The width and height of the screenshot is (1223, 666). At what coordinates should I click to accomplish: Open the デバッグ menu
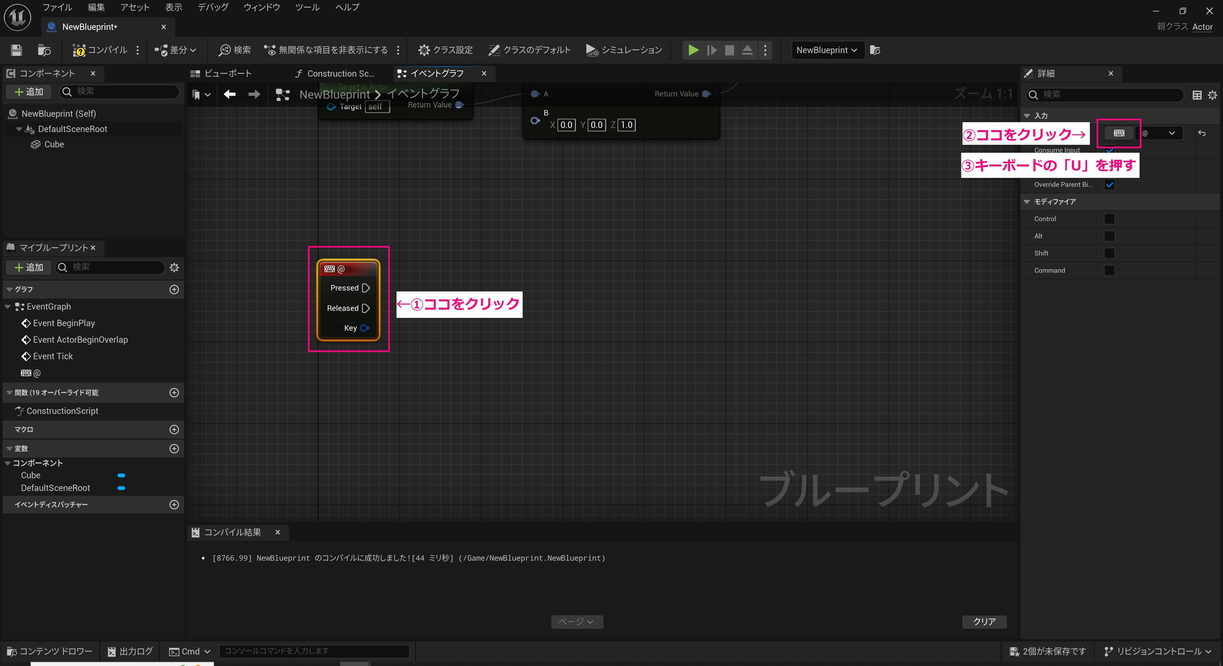pos(213,7)
